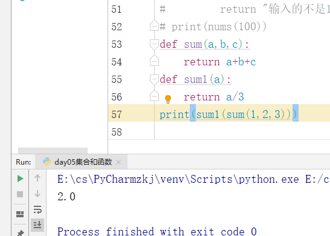Click line number 53 in gutter
This screenshot has height=236, width=330.
point(117,44)
